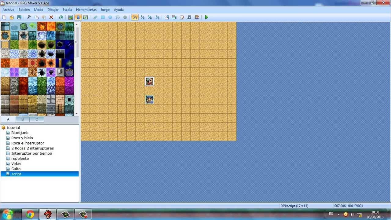Open the Juego menu
Screen dimensions: 391x220
[105, 9]
